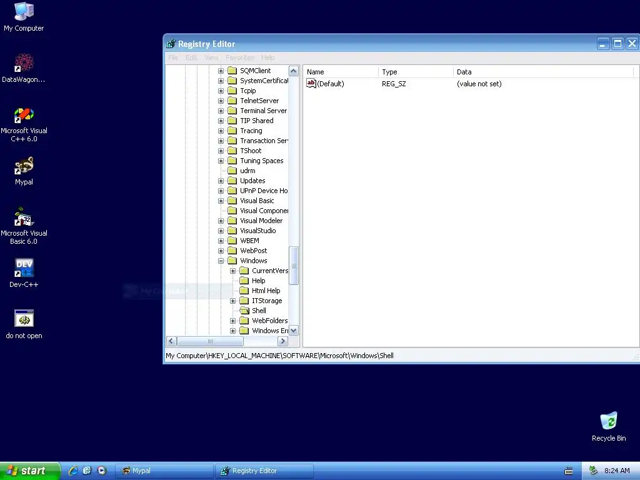This screenshot has width=640, height=480.
Task: Select the WebPost tree key
Action: click(254, 251)
